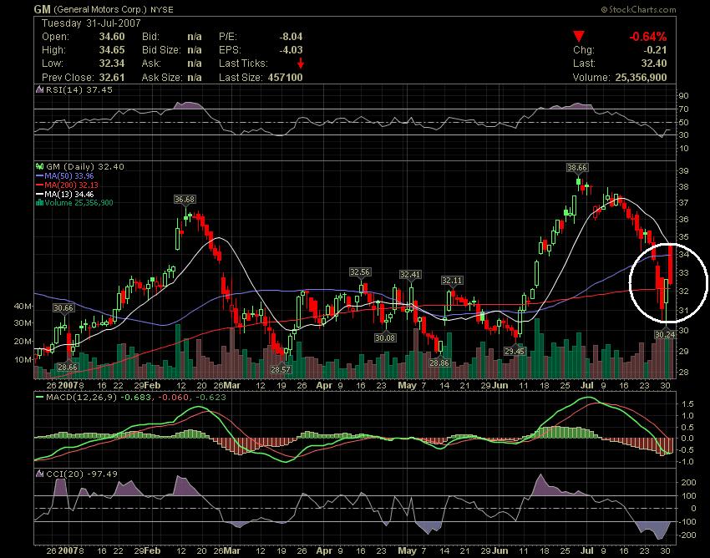Click the Low value 32.34
710x558 pixels.
coord(112,63)
